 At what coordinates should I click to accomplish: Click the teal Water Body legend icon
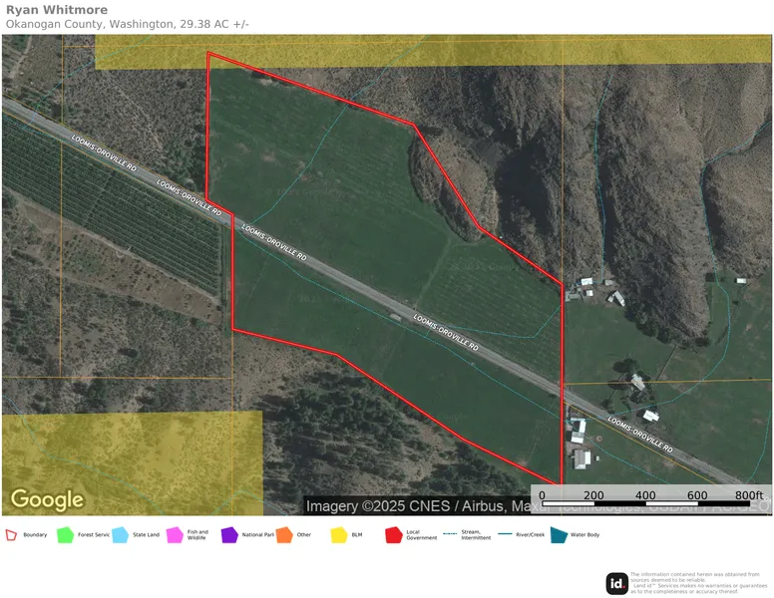[x=559, y=535]
